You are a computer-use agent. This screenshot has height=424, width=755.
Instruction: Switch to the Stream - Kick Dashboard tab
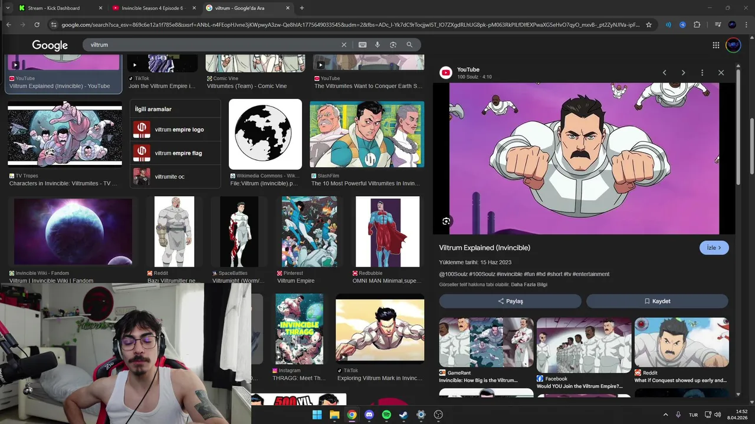click(x=59, y=8)
